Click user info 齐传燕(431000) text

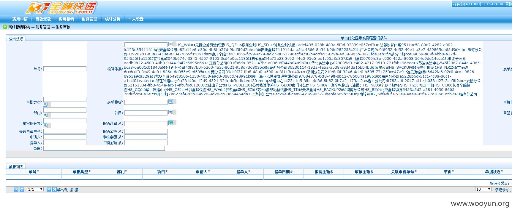click(467, 4)
